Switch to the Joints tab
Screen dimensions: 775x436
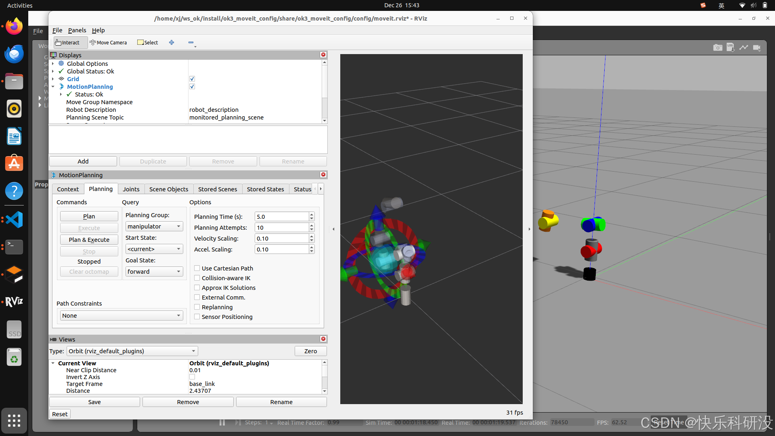coord(131,189)
